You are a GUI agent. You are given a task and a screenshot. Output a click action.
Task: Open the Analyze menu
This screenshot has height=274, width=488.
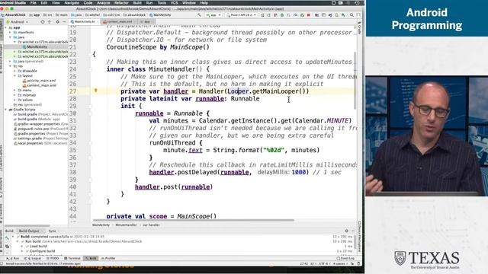tap(104, 3)
